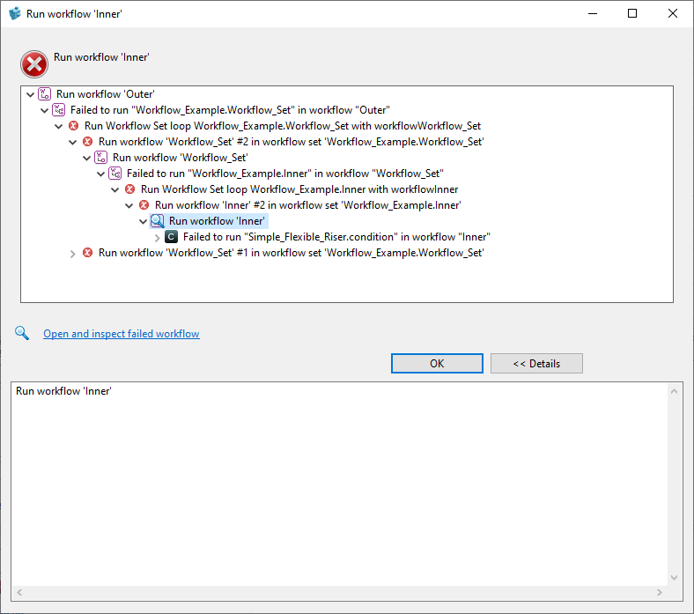Screen dimensions: 694x614
Task: Click details pane scroll up arrow
Action: click(674, 391)
